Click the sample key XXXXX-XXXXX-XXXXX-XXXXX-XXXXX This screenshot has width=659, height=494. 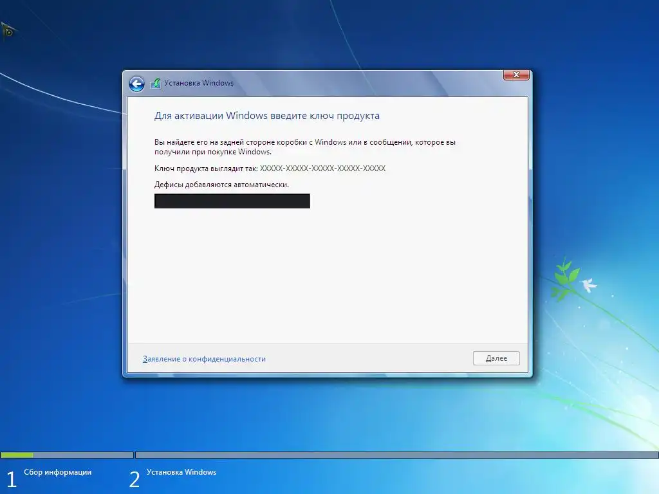pos(323,169)
